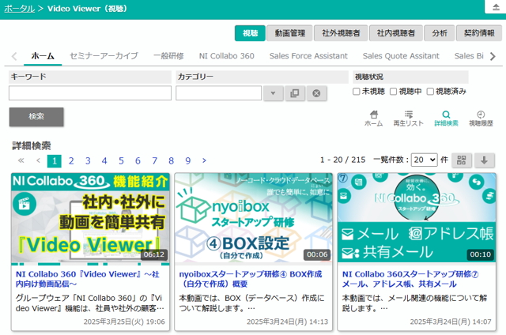Open the Sales Quote Assitant tab
The width and height of the screenshot is (506, 335).
(401, 56)
